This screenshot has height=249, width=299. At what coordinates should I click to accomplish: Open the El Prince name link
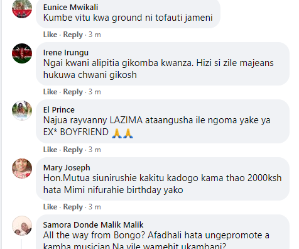[x=59, y=110]
